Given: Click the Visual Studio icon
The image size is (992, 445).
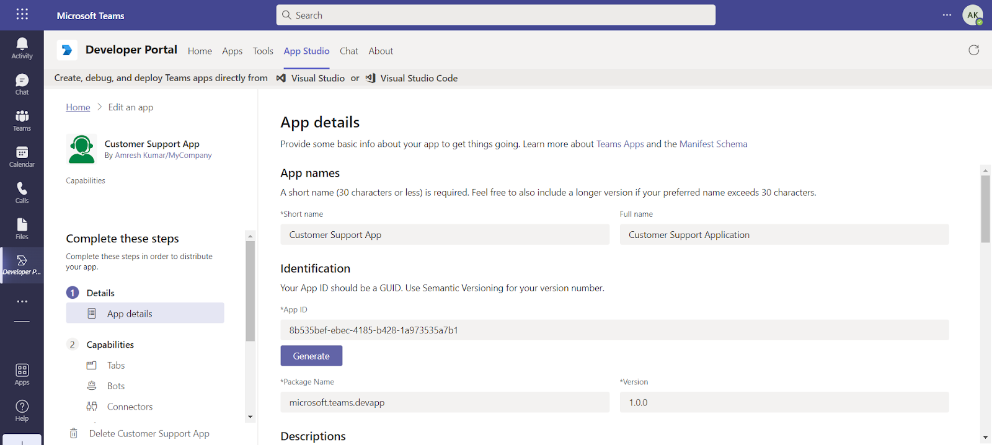Looking at the screenshot, I should [281, 78].
